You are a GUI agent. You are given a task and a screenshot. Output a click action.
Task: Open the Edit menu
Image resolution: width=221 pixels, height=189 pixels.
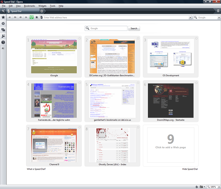tap(11, 6)
